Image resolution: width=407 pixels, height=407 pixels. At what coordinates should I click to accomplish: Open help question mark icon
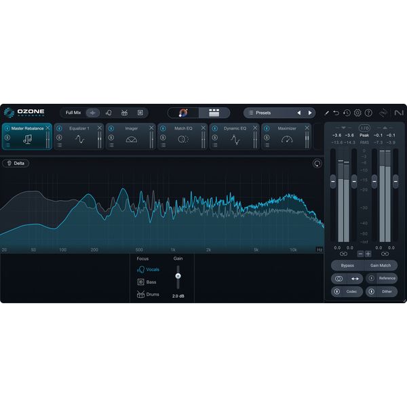[x=368, y=113]
